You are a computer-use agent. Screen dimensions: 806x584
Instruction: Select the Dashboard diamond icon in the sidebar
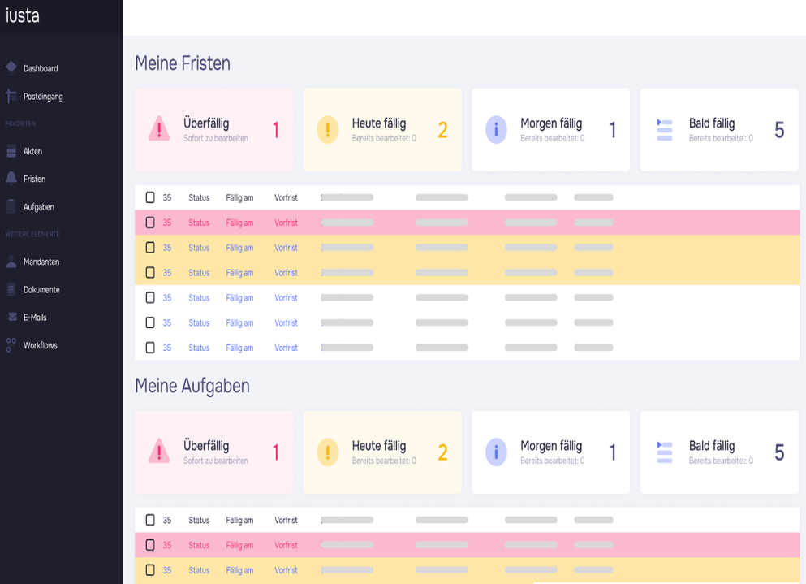pos(11,68)
